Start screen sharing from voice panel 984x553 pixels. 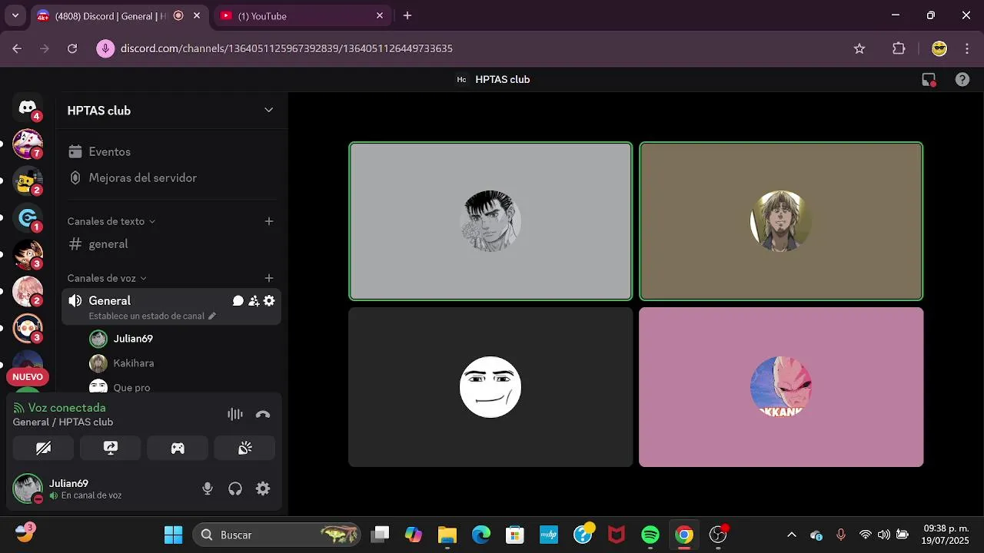(x=111, y=449)
